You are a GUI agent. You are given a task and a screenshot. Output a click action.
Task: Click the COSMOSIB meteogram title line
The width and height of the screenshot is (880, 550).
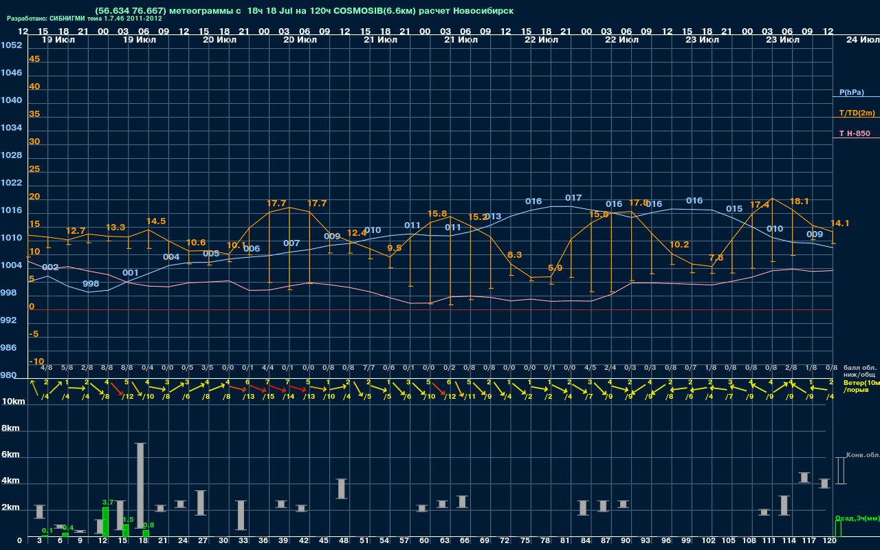(x=305, y=11)
